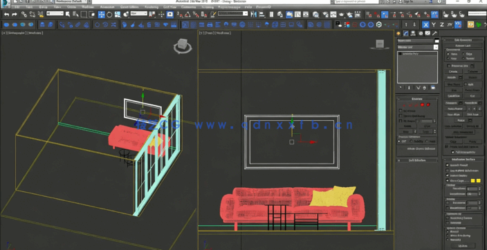Click the Mirror tool icon

tap(253, 15)
